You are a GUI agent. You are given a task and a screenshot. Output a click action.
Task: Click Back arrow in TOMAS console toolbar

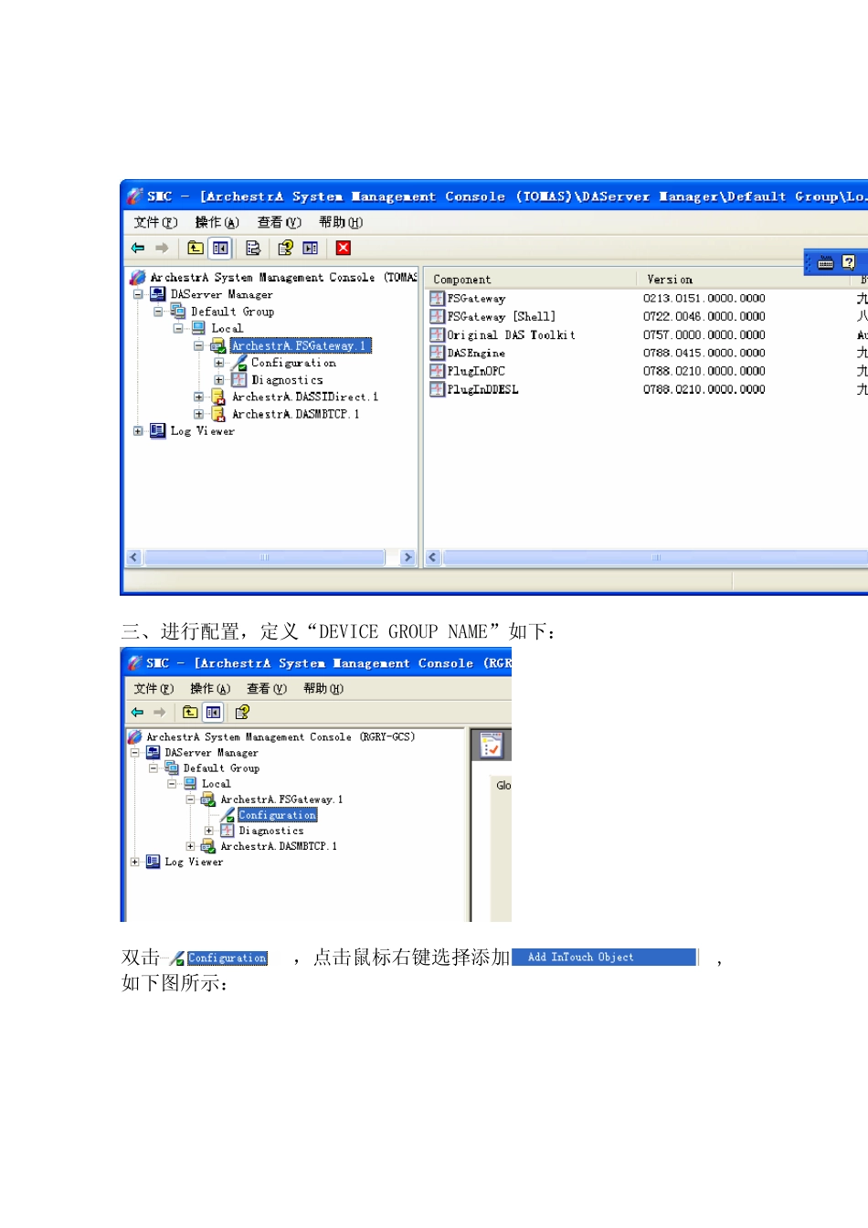[x=138, y=248]
